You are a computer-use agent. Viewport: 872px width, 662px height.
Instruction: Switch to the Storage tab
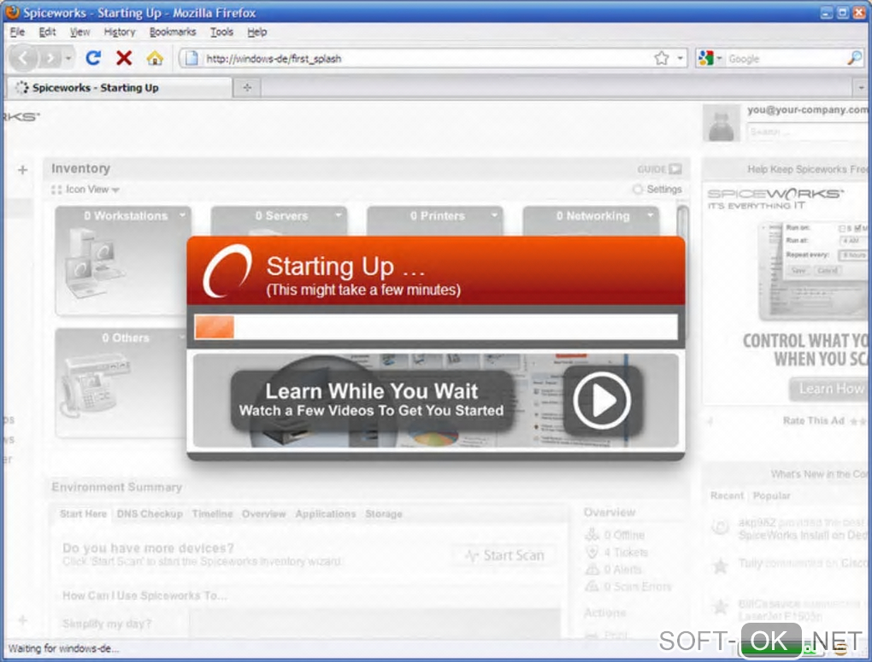[x=384, y=513]
